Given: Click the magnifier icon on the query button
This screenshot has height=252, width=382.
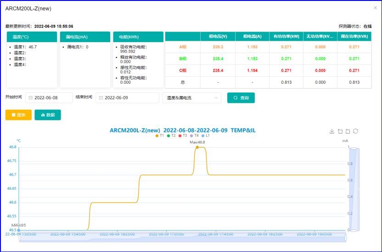Looking at the screenshot, I should coord(236,98).
